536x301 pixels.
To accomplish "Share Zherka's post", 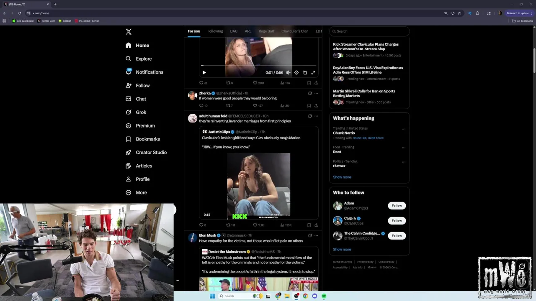I will pos(316,106).
